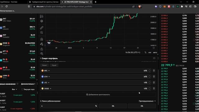Select LUNA Terra in market list
The height and width of the screenshot is (112, 199).
click(18, 77)
